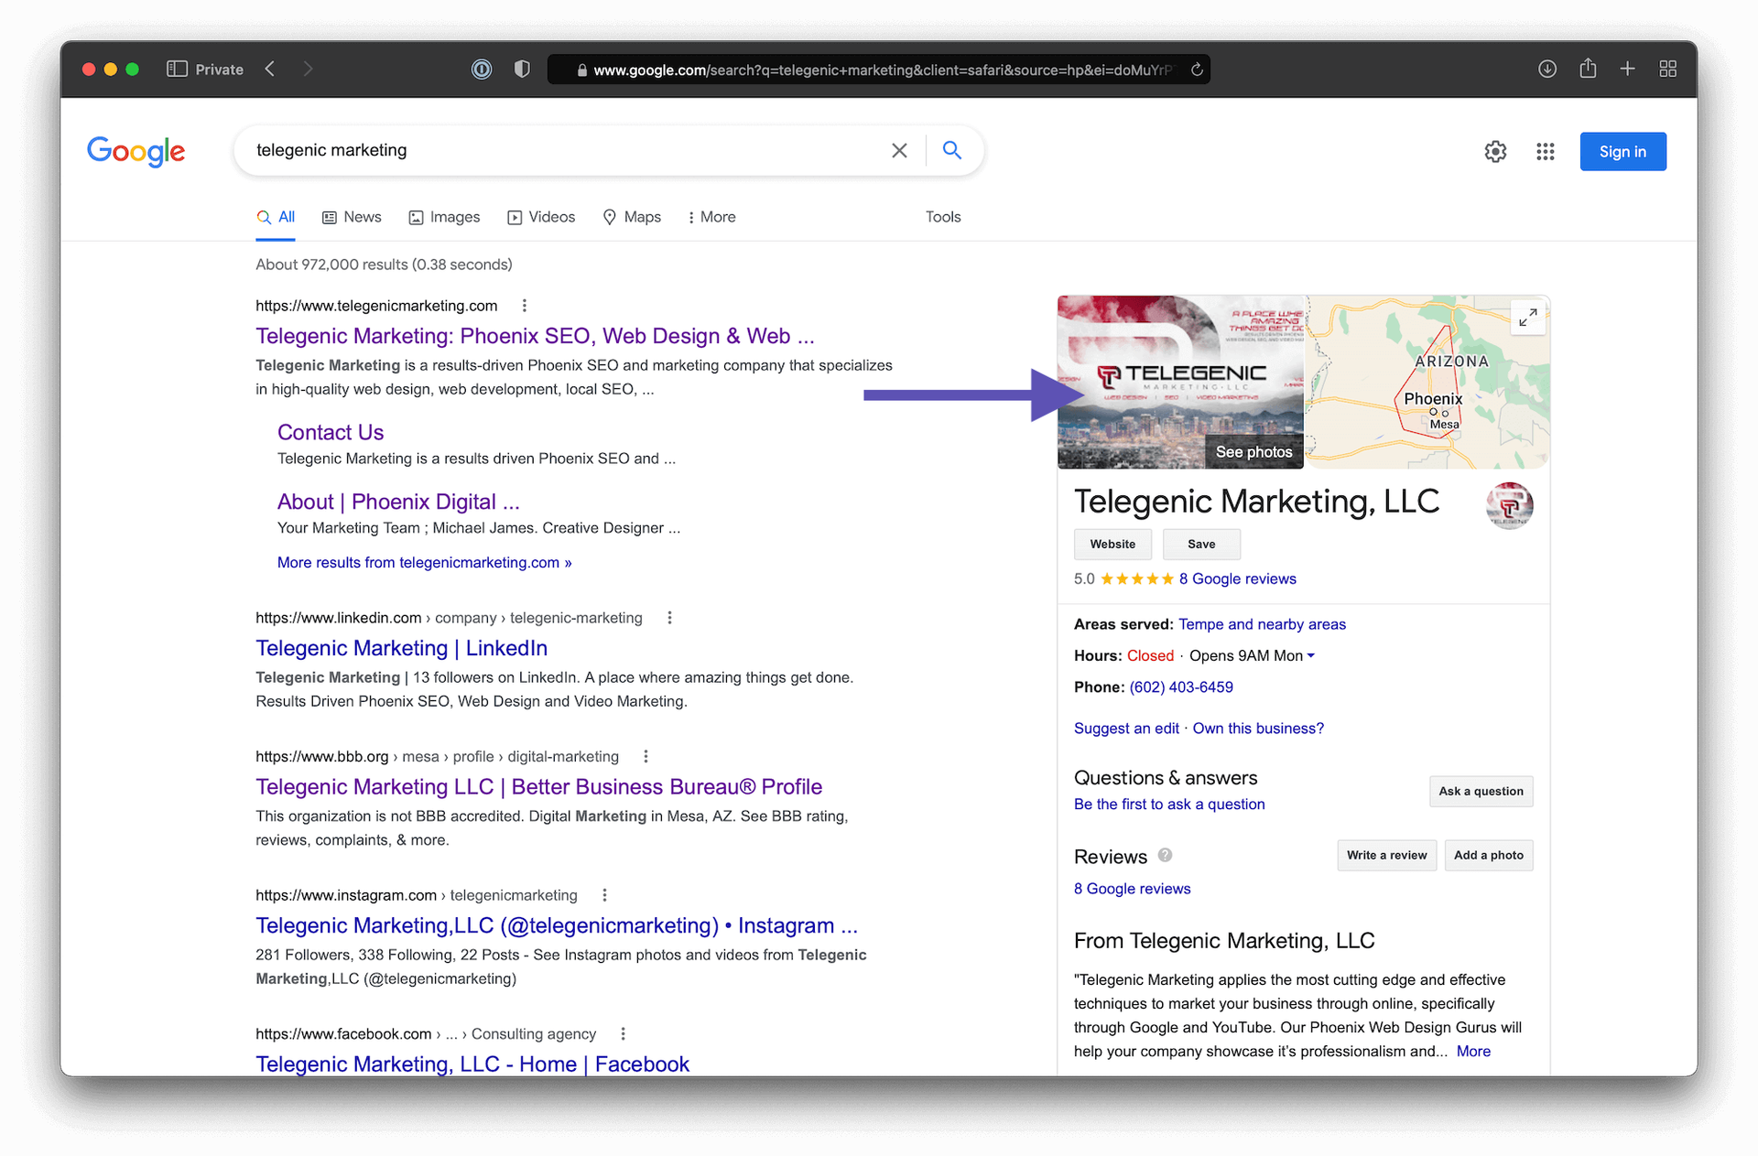Expand the map with the fullscreen icon

(1527, 318)
